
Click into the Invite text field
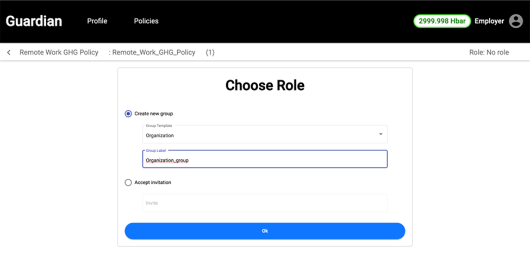[265, 203]
